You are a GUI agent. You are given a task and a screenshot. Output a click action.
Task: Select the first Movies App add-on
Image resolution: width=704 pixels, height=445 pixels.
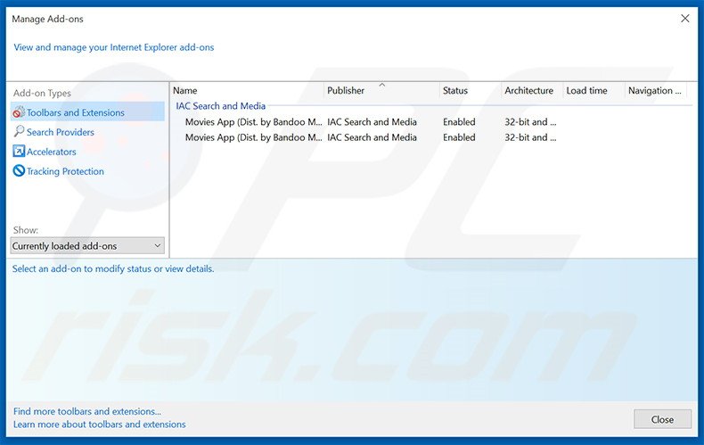coord(254,122)
